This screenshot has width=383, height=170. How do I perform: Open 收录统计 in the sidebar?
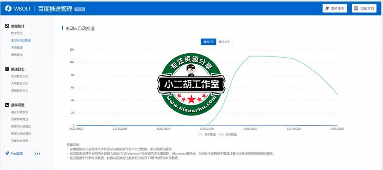[17, 33]
